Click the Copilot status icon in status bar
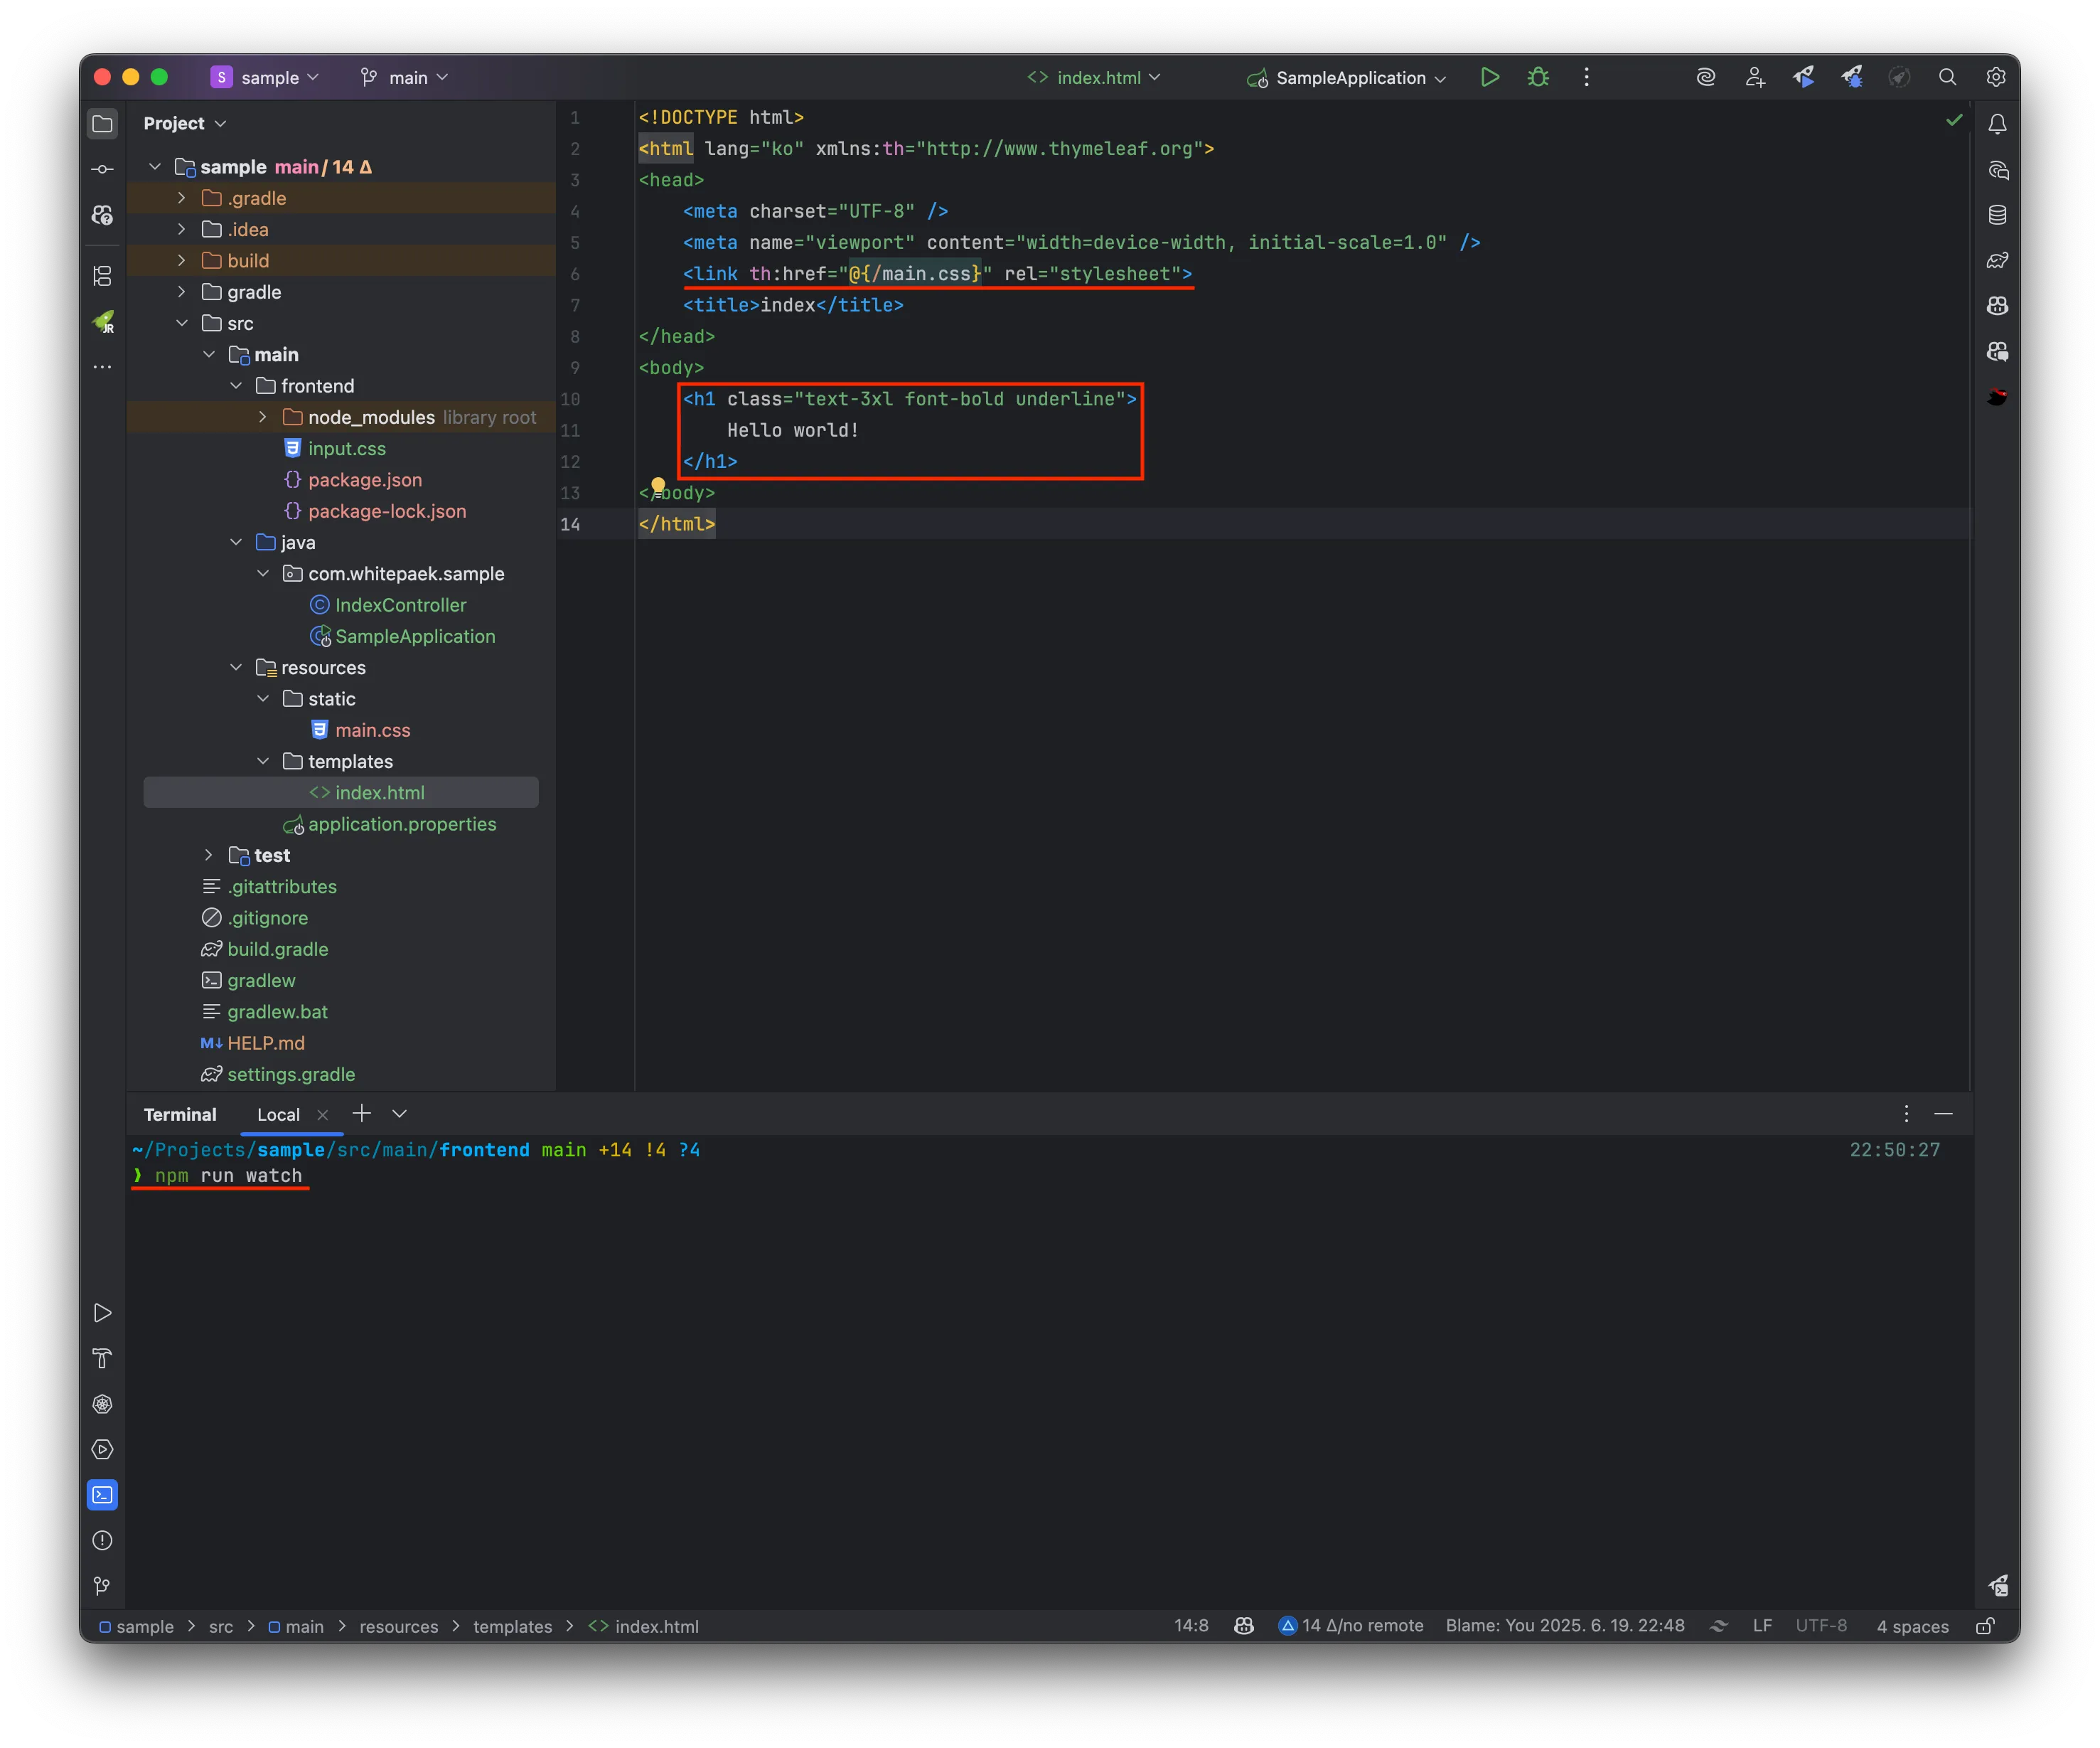The height and width of the screenshot is (1748, 2100). point(1244,1626)
